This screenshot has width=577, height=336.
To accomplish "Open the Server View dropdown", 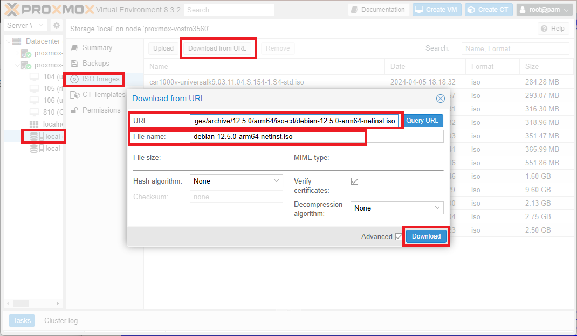I will point(25,25).
